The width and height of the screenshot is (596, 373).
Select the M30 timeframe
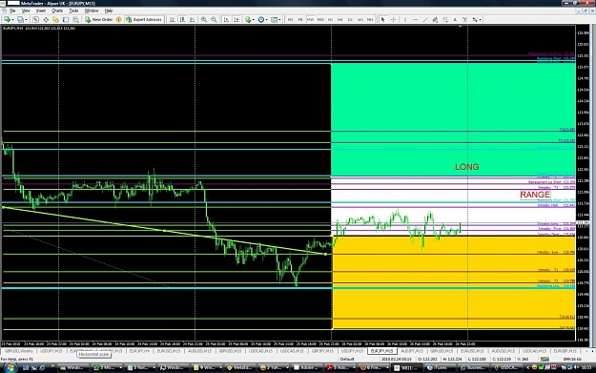tap(320, 19)
